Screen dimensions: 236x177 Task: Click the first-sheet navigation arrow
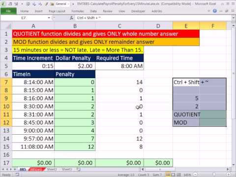(3, 169)
